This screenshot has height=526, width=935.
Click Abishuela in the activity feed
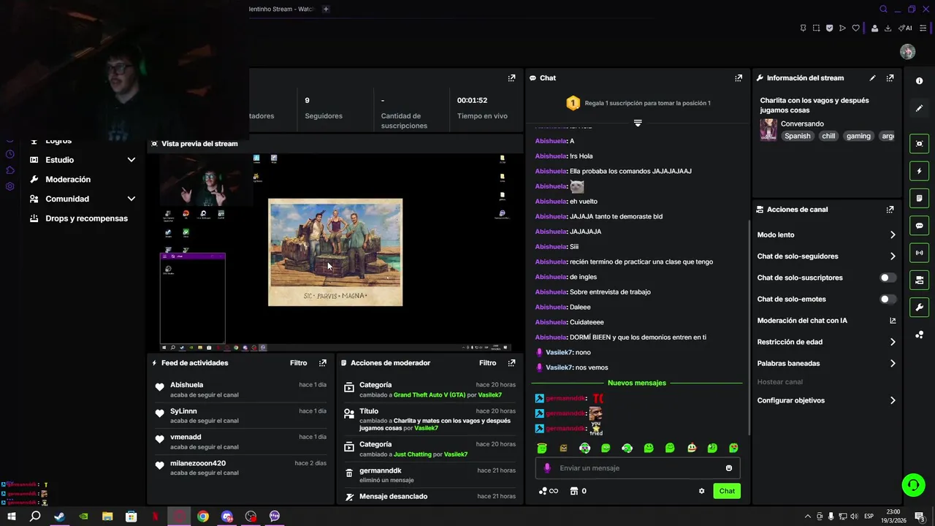coord(186,385)
